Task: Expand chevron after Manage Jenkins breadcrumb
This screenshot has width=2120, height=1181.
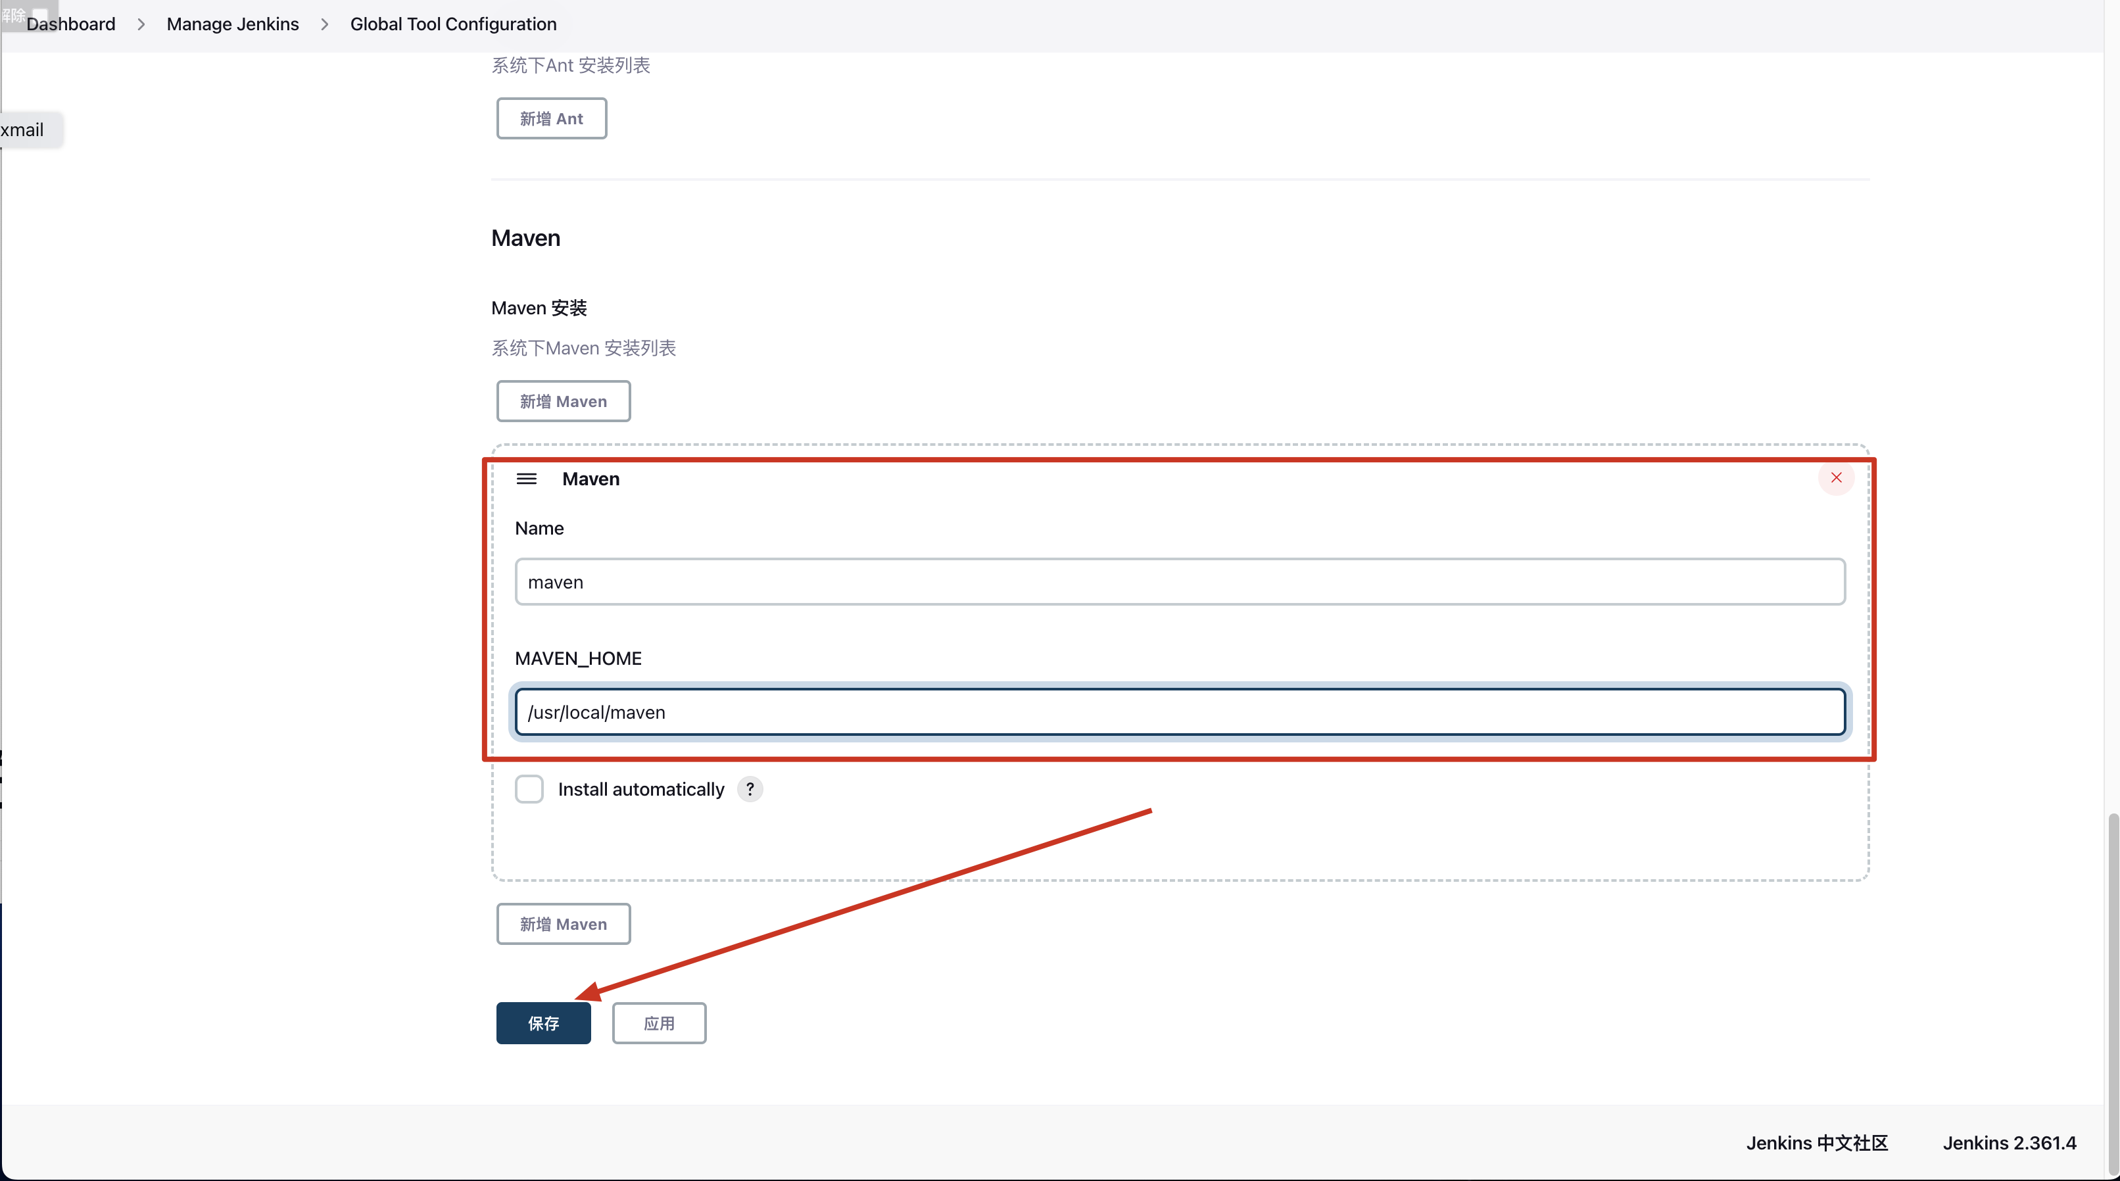Action: 324,25
